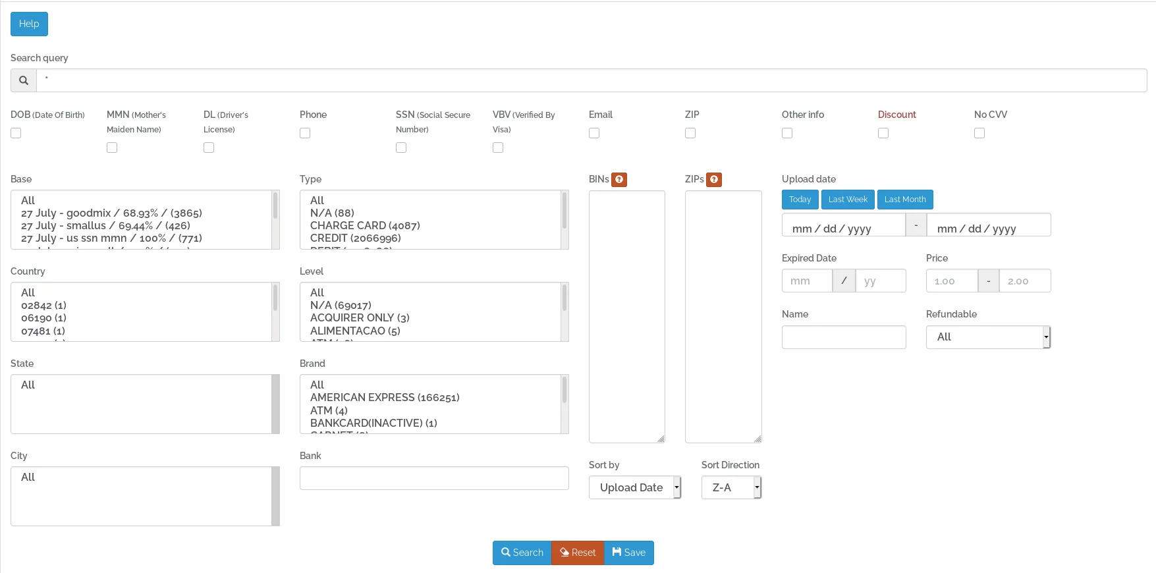
Task: Focus the Name input field
Action: point(844,337)
